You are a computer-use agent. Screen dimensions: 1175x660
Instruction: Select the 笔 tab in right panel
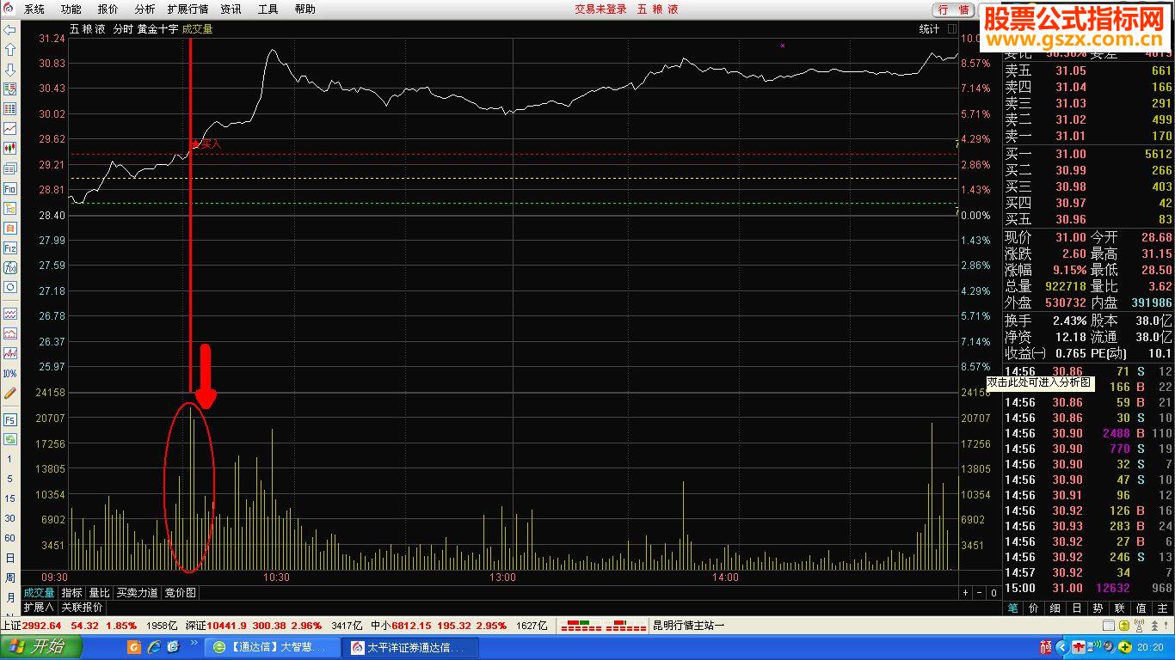1013,608
